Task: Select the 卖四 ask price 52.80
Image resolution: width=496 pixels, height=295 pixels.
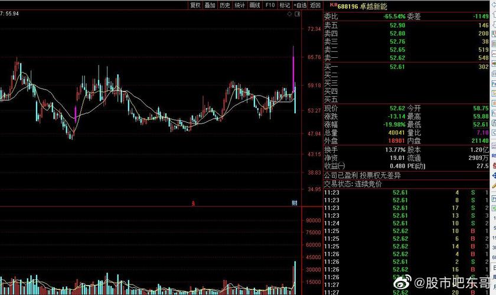Action: (x=397, y=34)
